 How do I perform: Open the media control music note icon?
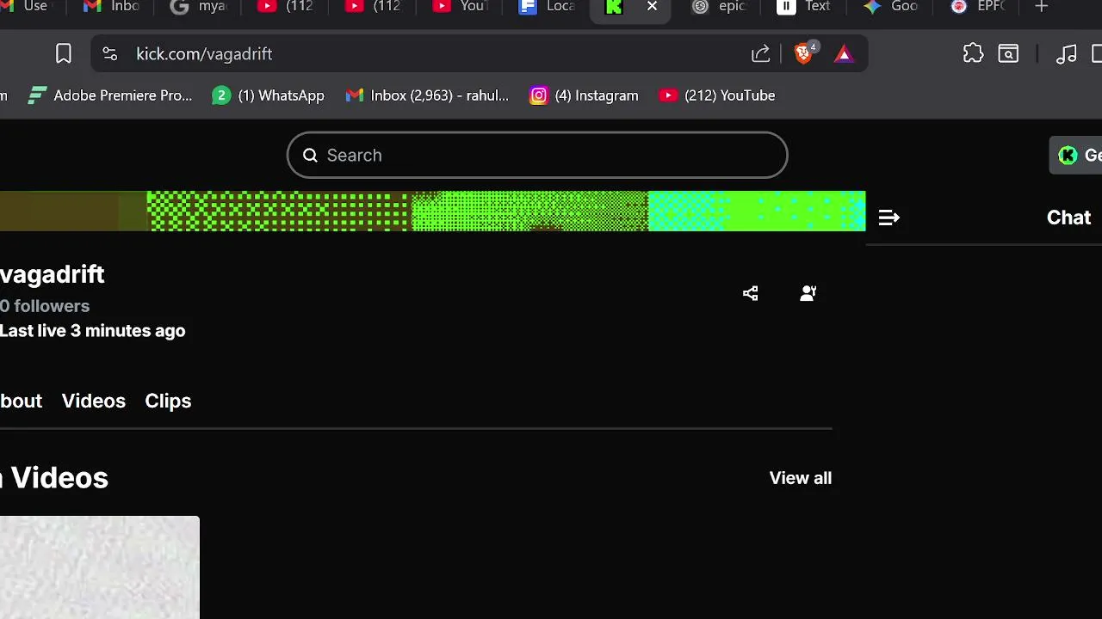pyautogui.click(x=1066, y=54)
